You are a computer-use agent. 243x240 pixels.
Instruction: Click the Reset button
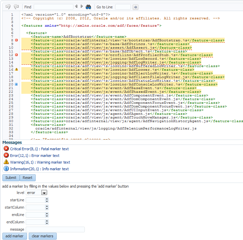(x=28, y=178)
